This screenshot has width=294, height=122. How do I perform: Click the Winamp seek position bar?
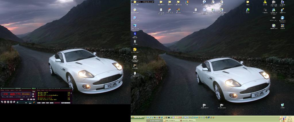click(x=12, y=99)
